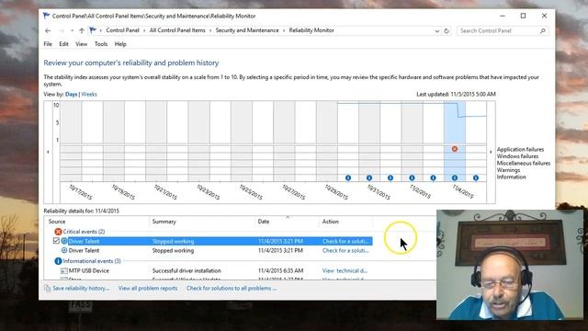Viewport: 588px width, 331px height.
Task: Click the information icon for 11/4/2015 column
Action: (x=455, y=177)
